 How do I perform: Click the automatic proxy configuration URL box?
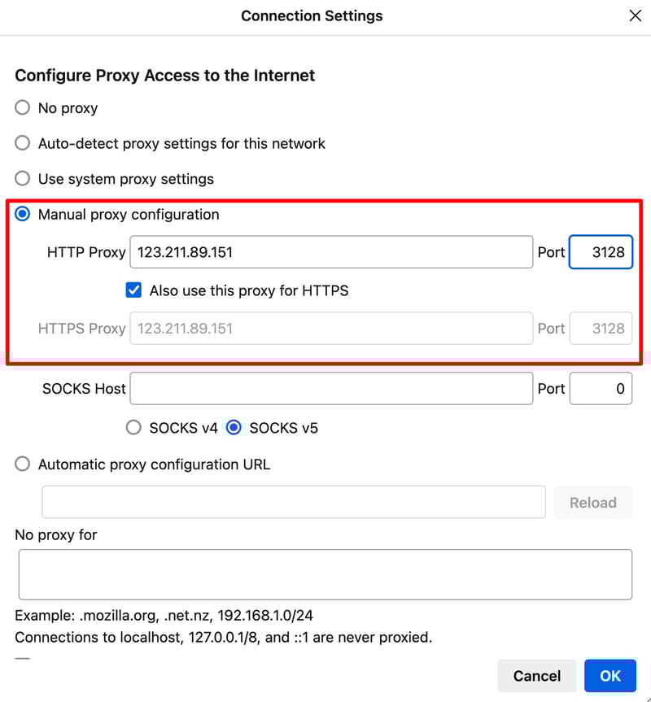coord(294,502)
